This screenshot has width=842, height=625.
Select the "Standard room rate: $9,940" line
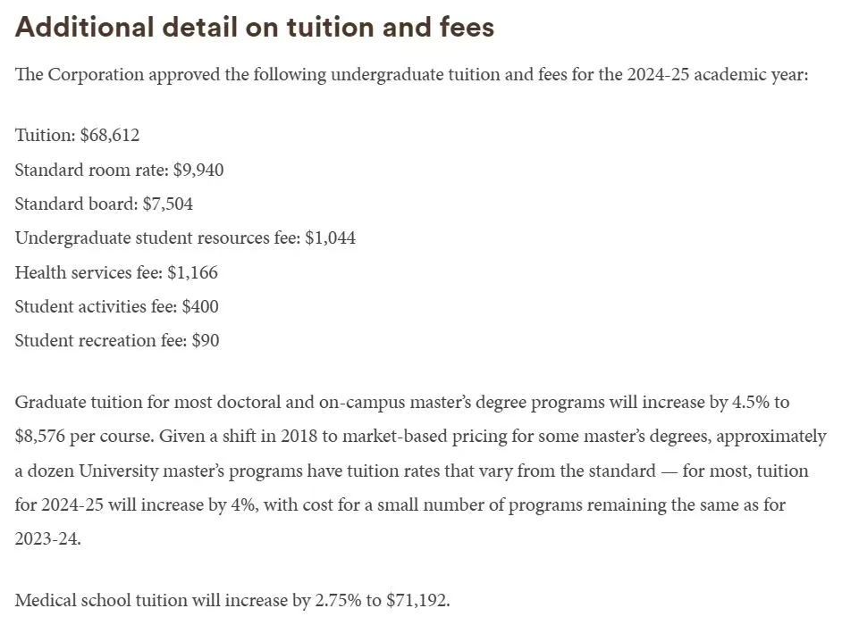click(119, 170)
